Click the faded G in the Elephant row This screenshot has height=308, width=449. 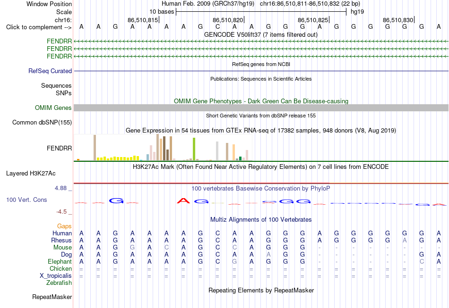click(x=234, y=261)
